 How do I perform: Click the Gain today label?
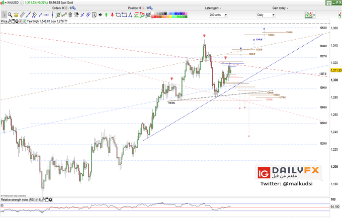coord(280,8)
